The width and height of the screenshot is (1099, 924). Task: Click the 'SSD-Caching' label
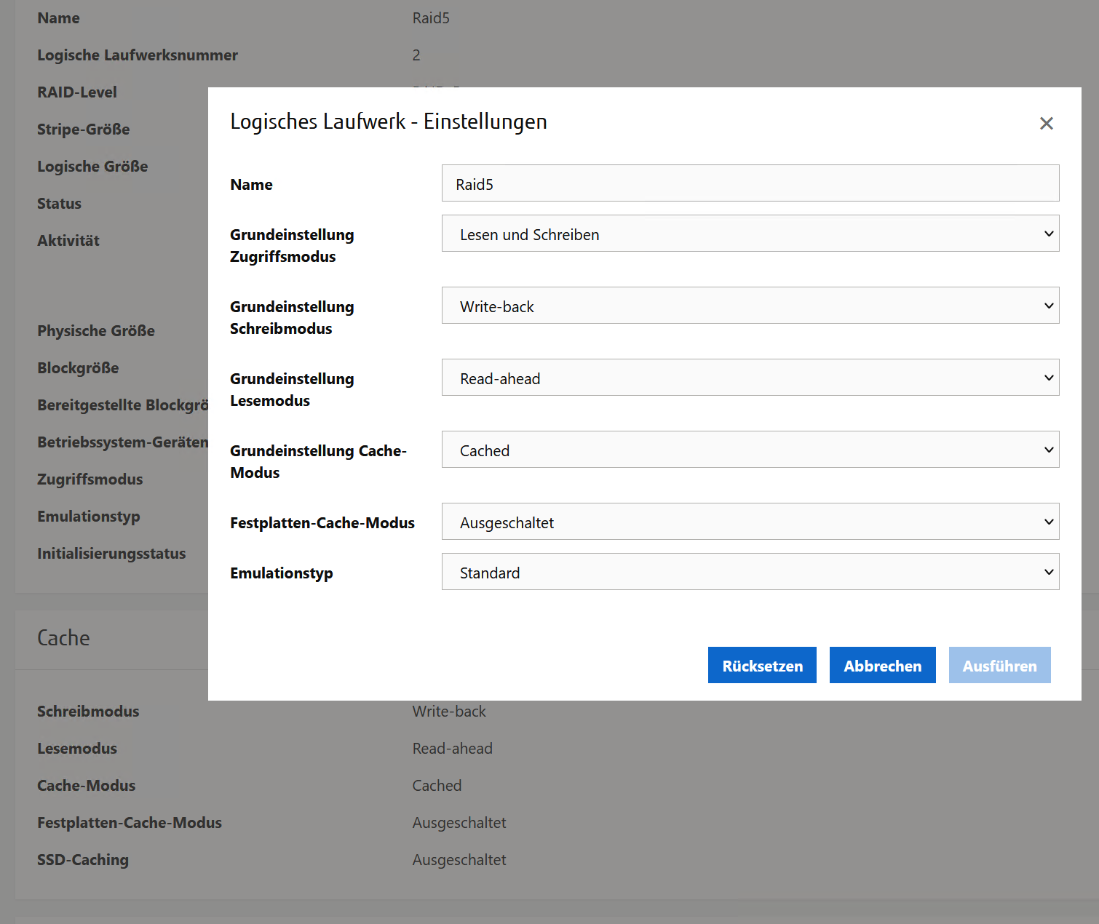(83, 860)
